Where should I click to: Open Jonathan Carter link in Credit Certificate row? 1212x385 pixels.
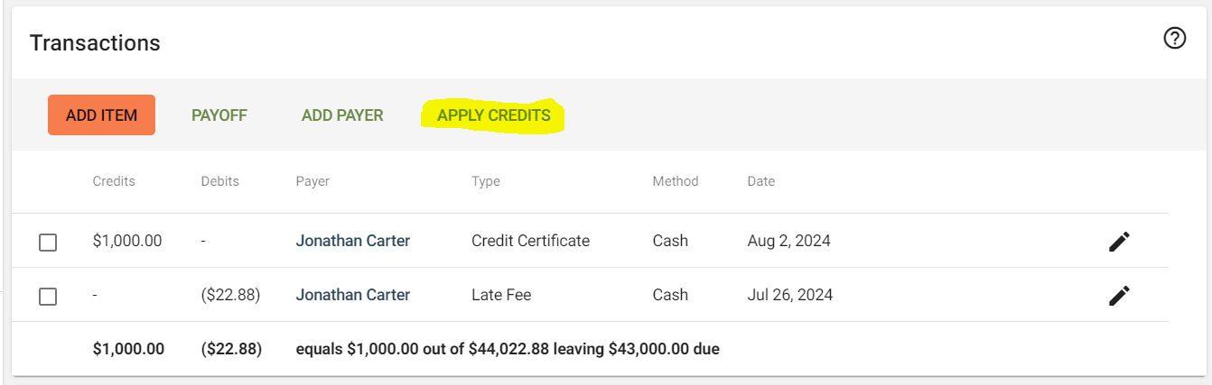tap(353, 241)
